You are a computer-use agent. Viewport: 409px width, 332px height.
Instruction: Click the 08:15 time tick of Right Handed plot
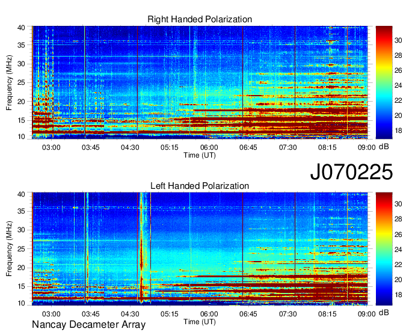327,147
